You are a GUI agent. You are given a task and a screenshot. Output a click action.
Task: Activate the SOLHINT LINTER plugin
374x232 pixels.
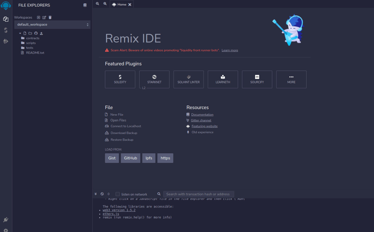click(x=189, y=79)
